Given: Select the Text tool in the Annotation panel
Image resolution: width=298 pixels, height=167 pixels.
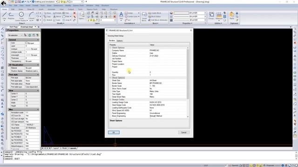Looking at the screenshot, I should point(121,16).
